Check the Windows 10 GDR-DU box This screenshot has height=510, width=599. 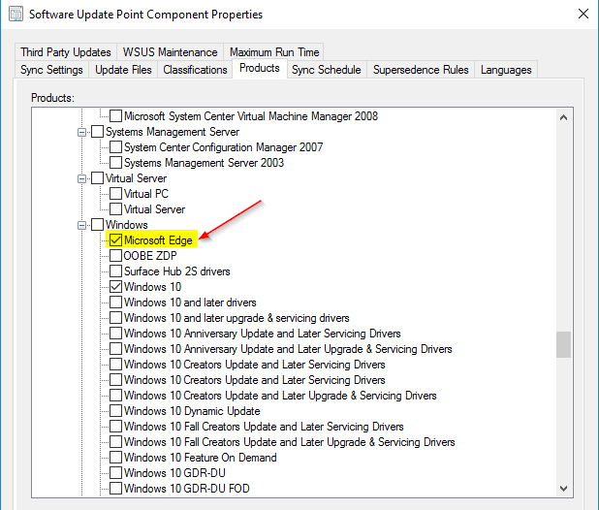point(115,473)
